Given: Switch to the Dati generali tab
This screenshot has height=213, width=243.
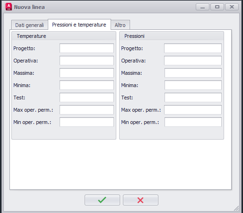Looking at the screenshot, I should 29,25.
